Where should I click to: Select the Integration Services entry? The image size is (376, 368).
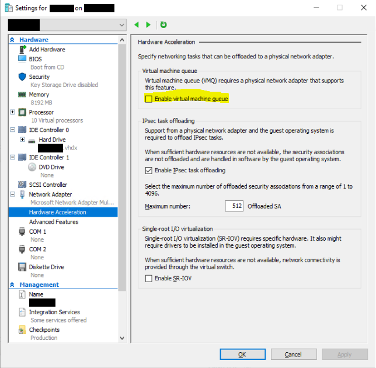click(54, 312)
